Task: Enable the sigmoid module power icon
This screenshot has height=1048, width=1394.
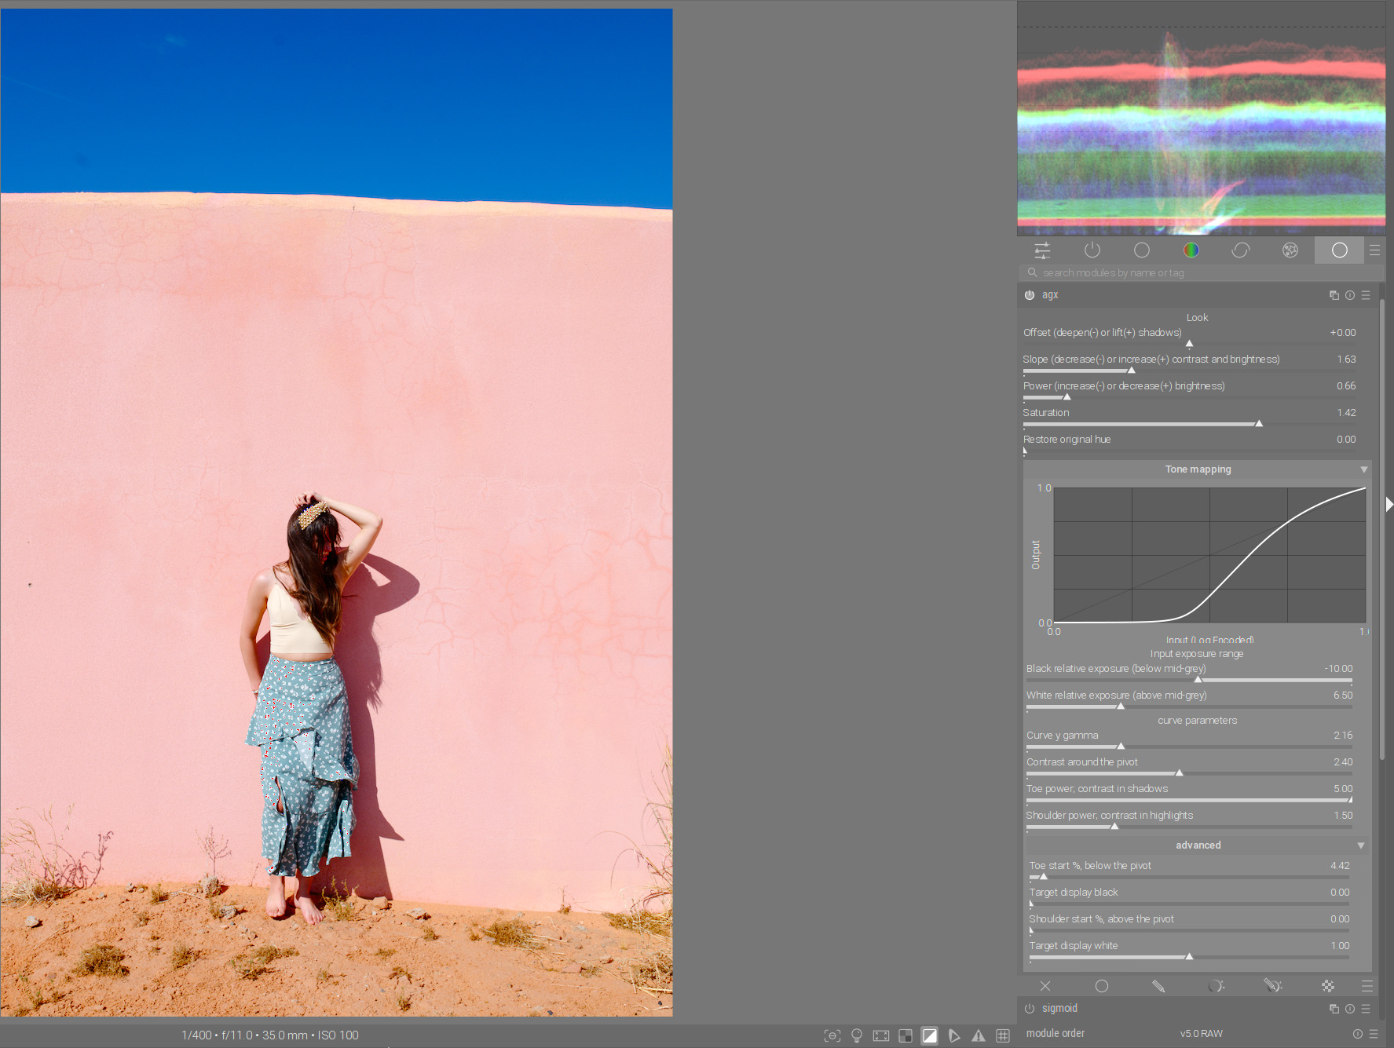Action: 1030,1009
